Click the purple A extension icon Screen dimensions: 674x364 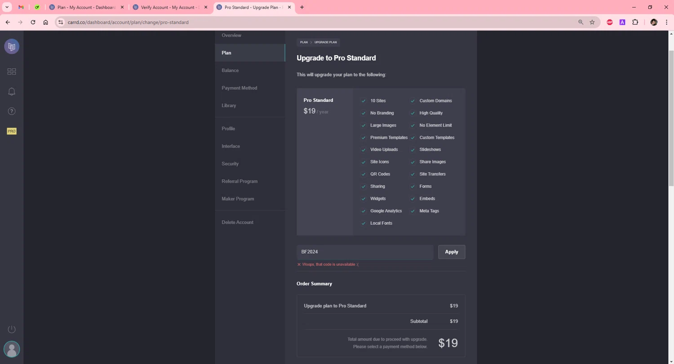(x=622, y=22)
